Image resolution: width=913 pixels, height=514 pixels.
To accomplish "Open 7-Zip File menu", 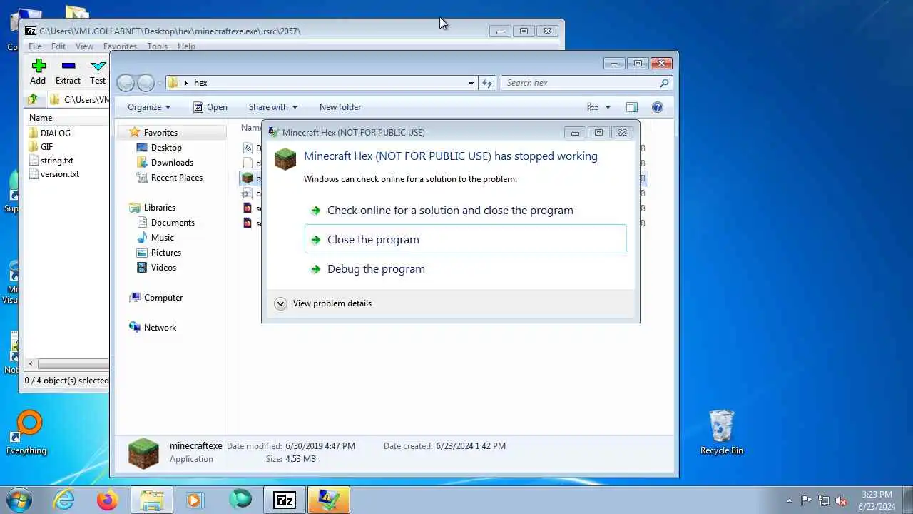I will pos(34,46).
